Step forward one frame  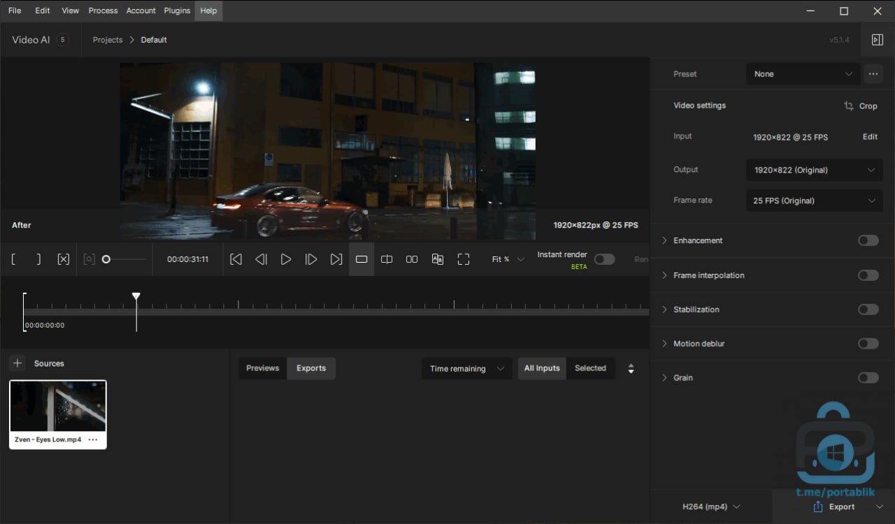[311, 259]
